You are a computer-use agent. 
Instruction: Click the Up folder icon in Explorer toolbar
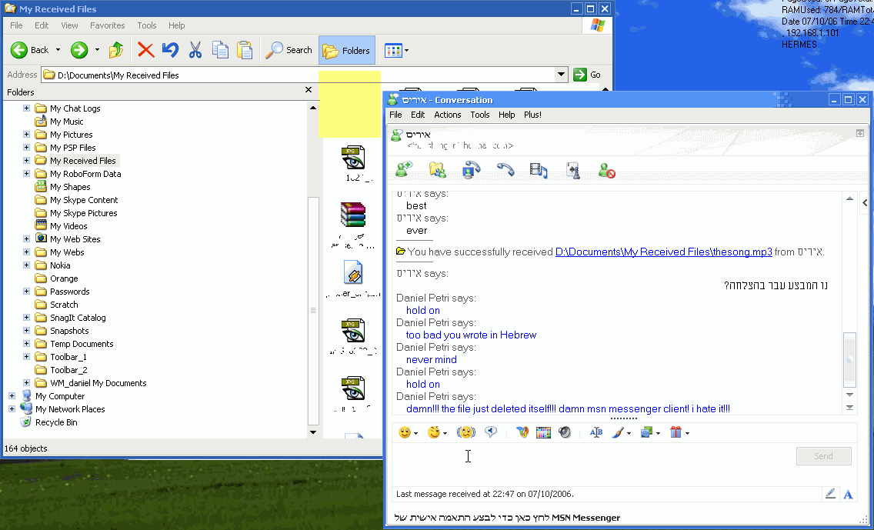click(x=116, y=50)
